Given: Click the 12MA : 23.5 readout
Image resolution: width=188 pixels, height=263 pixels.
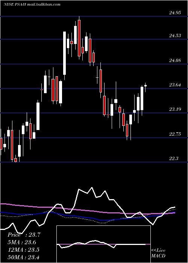Looking at the screenshot, I should click(x=23, y=250).
